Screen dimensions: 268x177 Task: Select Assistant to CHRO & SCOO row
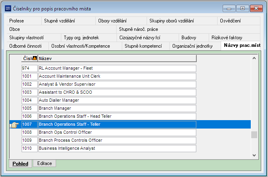click(117, 93)
